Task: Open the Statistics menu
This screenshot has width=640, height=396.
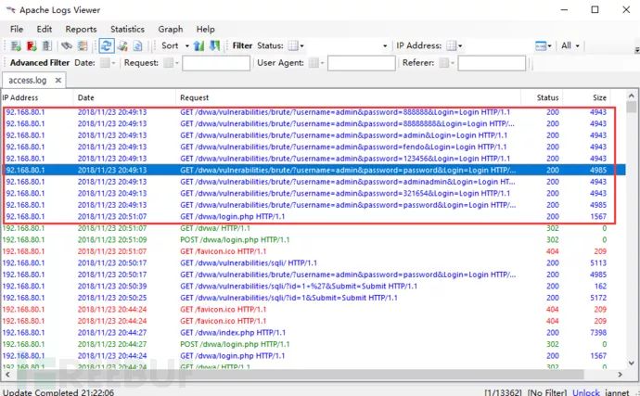Action: coord(127,30)
